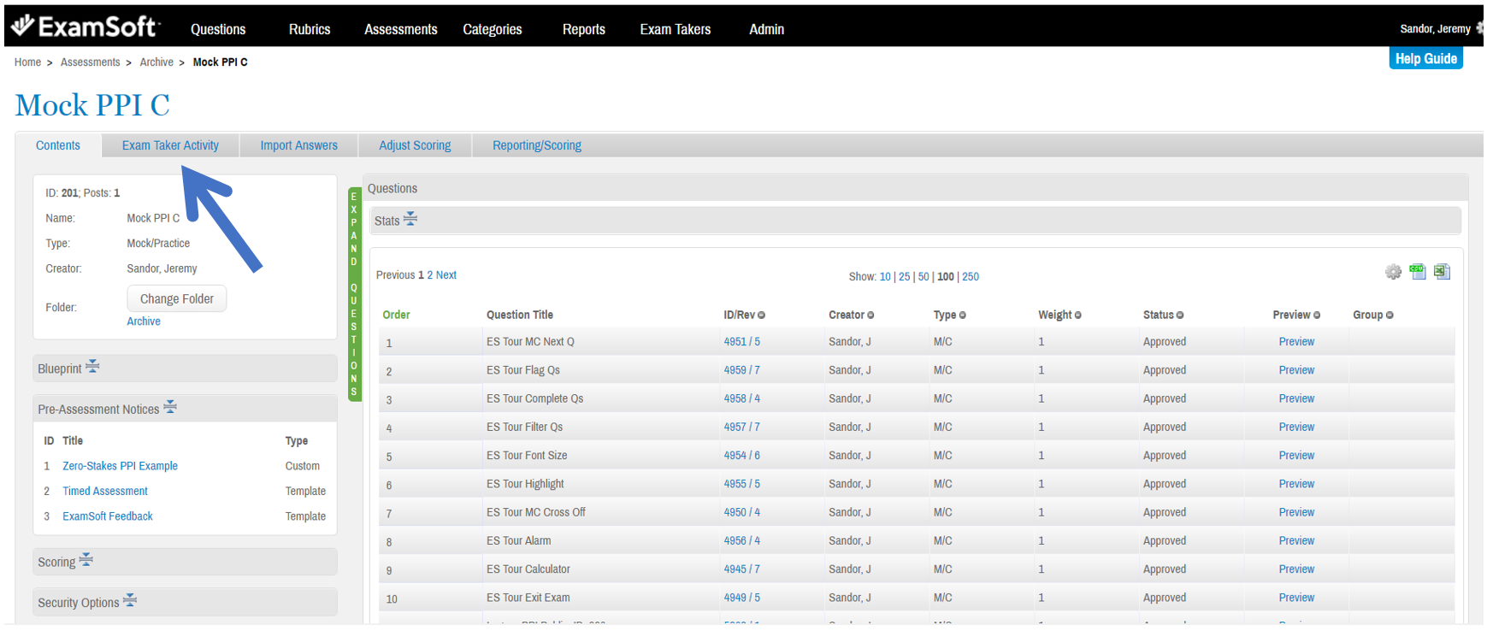Remove the Group column using its minus icon

coord(1390,315)
